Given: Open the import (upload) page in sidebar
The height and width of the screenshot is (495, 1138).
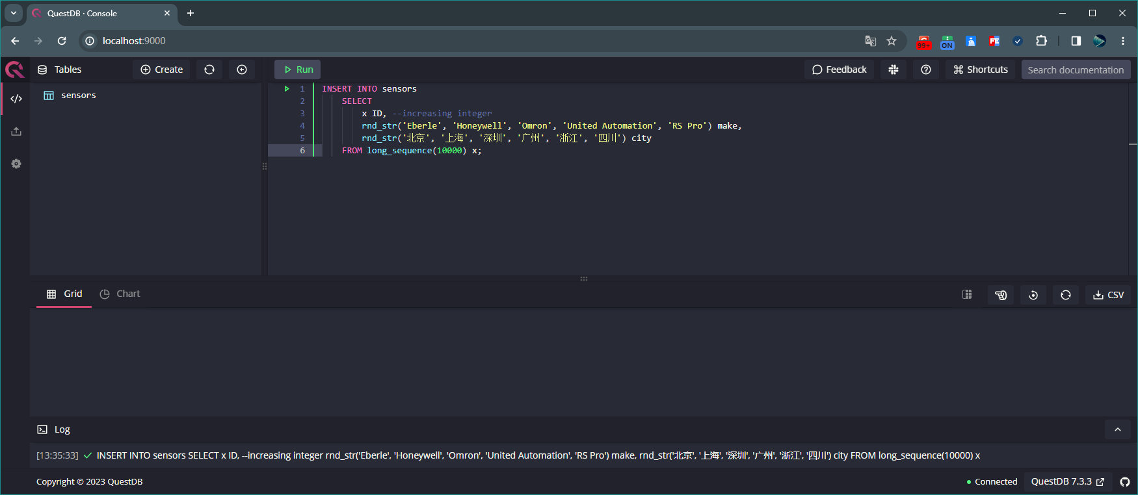Looking at the screenshot, I should point(16,131).
